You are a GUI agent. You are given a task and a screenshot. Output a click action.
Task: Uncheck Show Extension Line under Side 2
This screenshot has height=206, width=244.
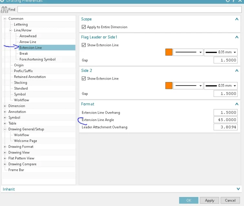coord(84,79)
